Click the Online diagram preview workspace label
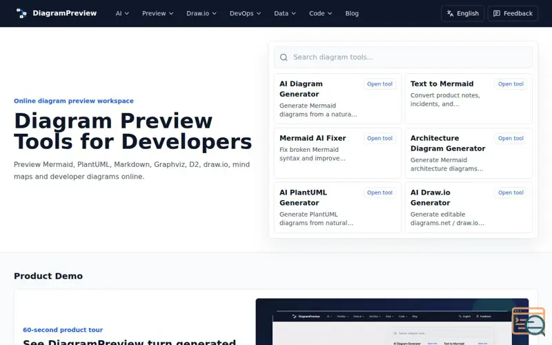The width and height of the screenshot is (552, 345). click(x=74, y=101)
